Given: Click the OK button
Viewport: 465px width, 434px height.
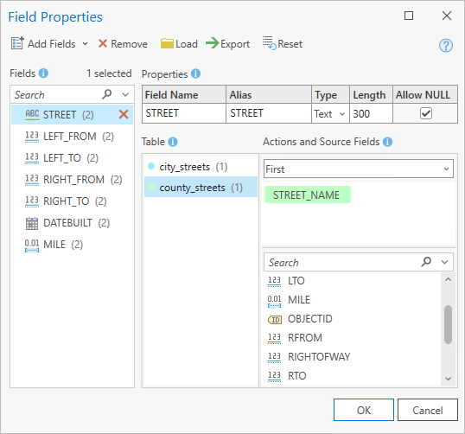Looking at the screenshot, I should [x=364, y=410].
